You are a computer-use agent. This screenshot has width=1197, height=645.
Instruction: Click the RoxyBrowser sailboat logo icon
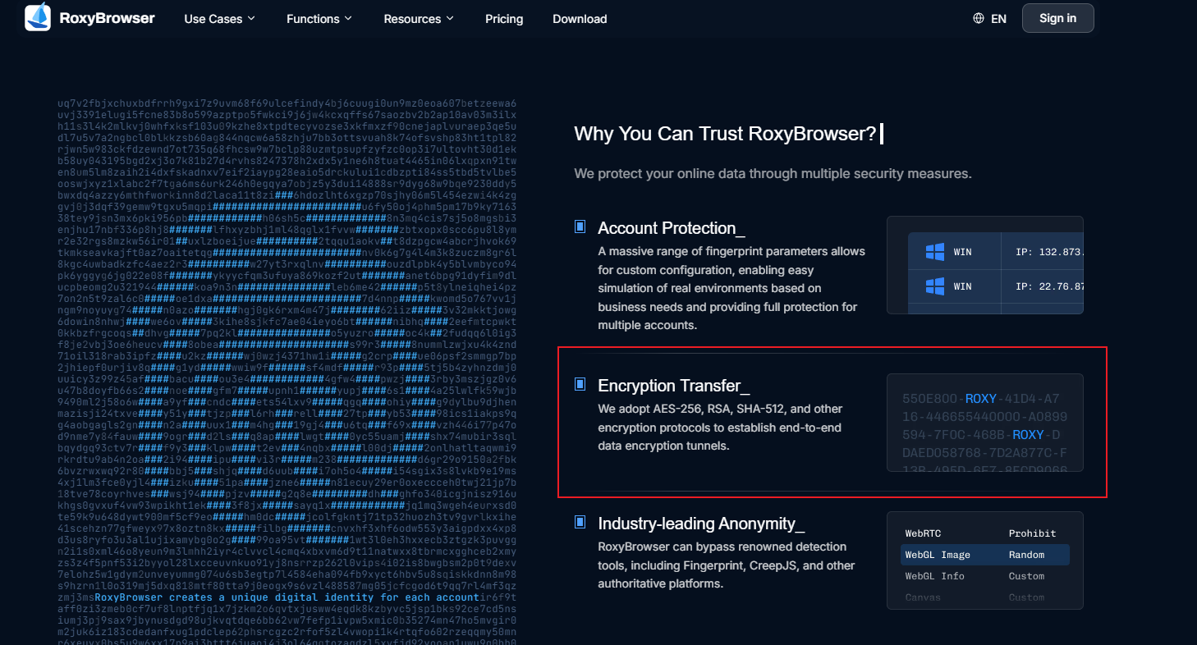[38, 18]
